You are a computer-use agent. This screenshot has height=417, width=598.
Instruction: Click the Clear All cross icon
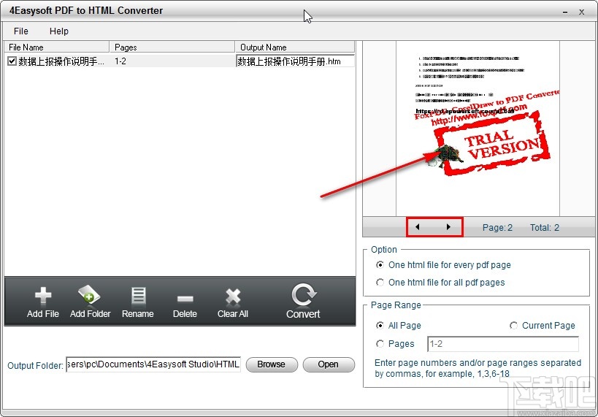click(233, 296)
